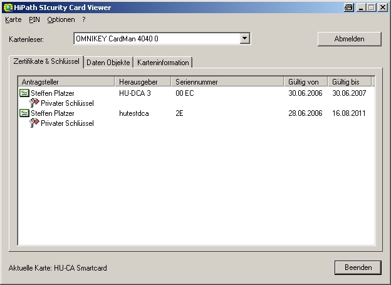The width and height of the screenshot is (391, 285).
Task: Click the key icon under HU-DCA 3 certificate
Action: pos(34,103)
